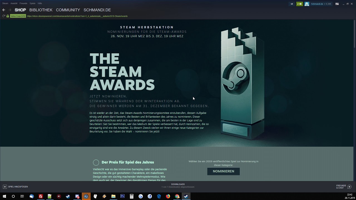
Task: Click the green padlock security icon
Action: 8,16
